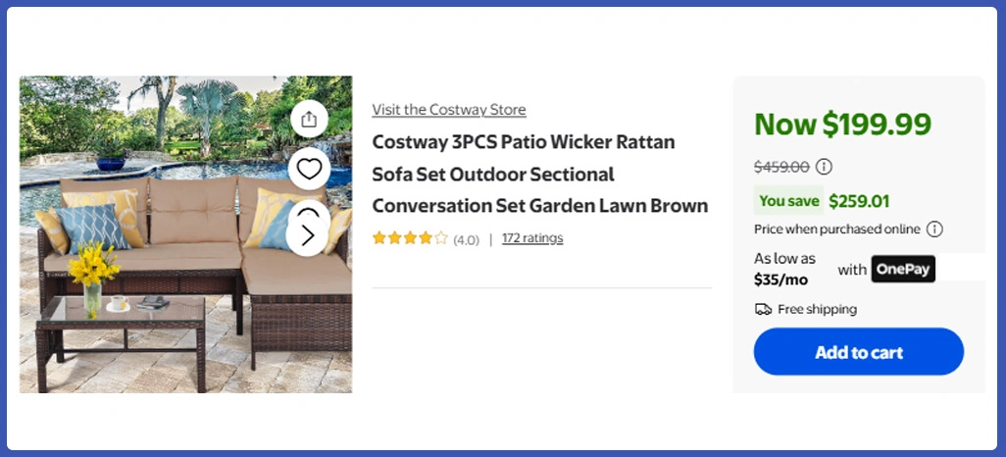
Task: Click info icon after 'Price when purchased online'
Action: coord(934,229)
